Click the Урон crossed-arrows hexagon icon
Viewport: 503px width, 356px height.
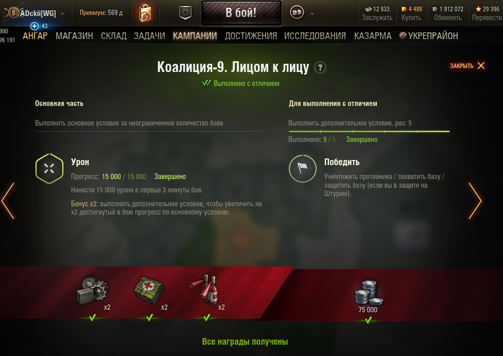click(49, 169)
